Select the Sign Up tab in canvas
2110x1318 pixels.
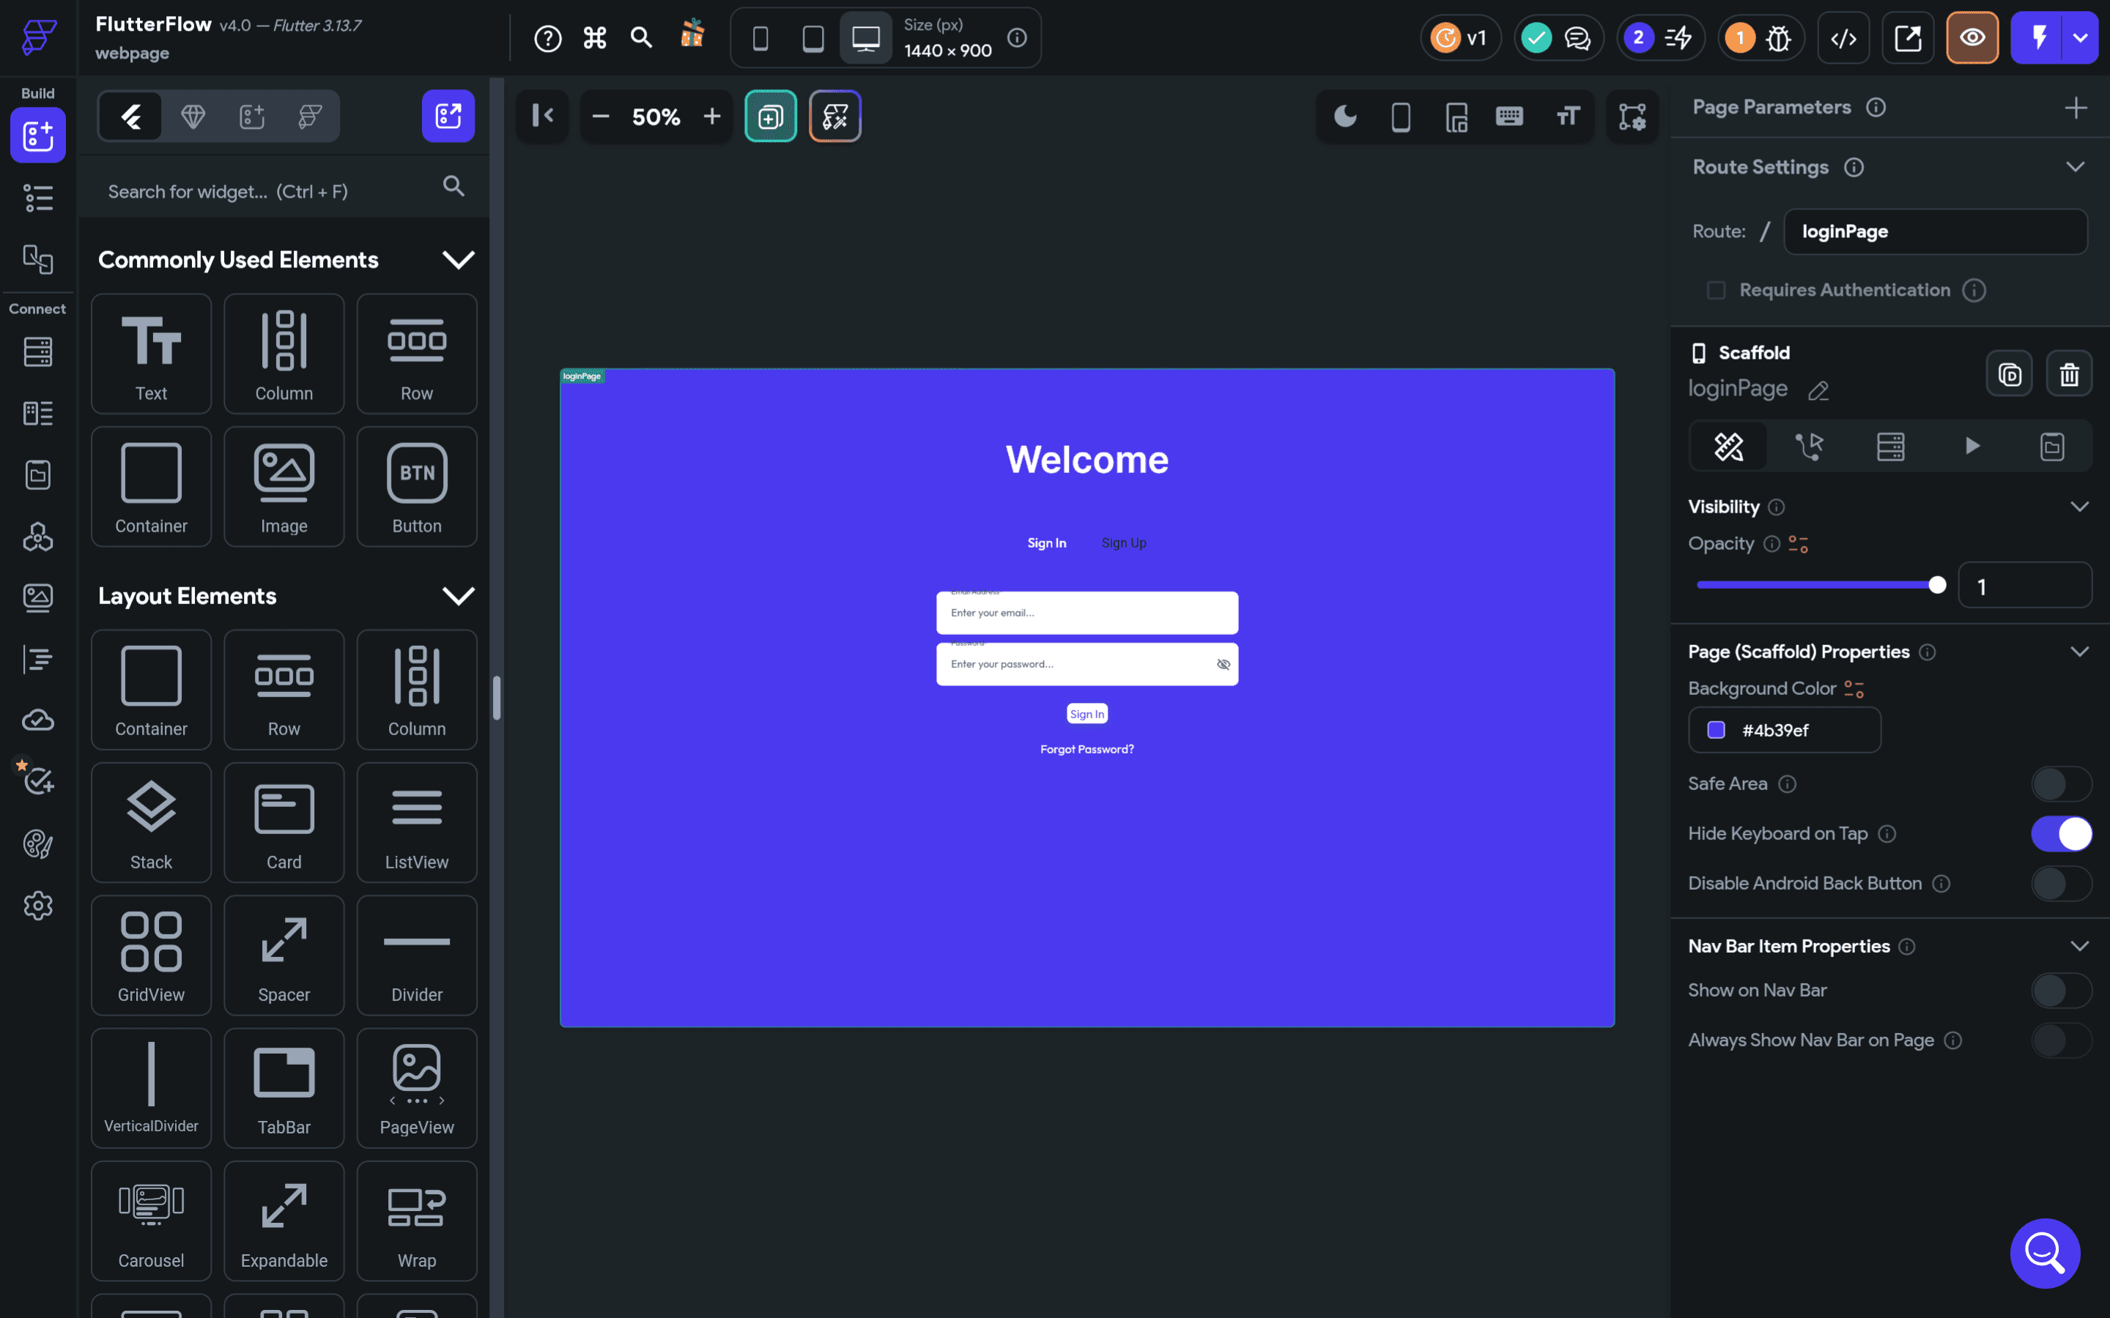[1123, 543]
